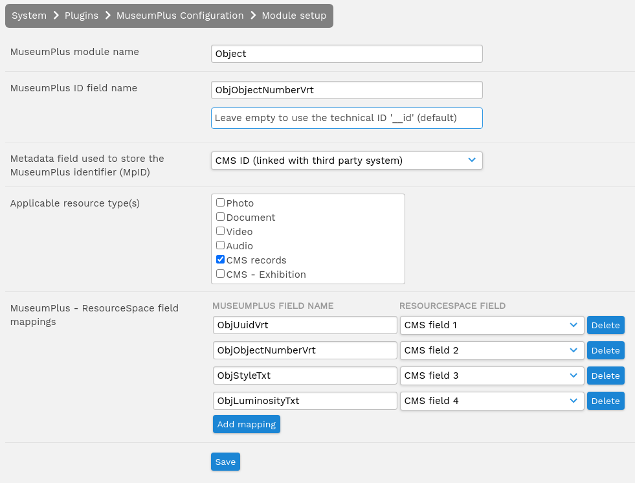Click the chevron after System breadcrumb
Viewport: 635px width, 483px height.
[x=56, y=16]
